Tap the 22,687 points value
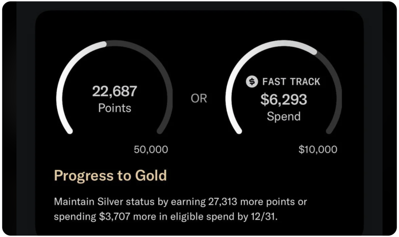 click(115, 91)
